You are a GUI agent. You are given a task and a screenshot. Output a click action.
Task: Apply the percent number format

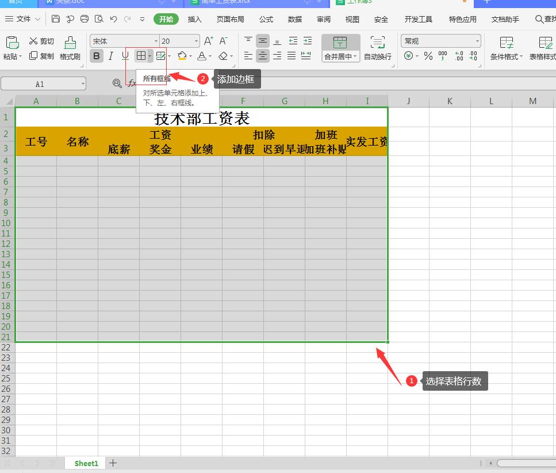[429, 56]
